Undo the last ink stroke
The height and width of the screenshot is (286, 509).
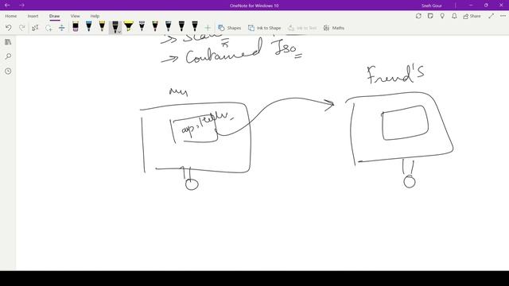click(x=9, y=28)
